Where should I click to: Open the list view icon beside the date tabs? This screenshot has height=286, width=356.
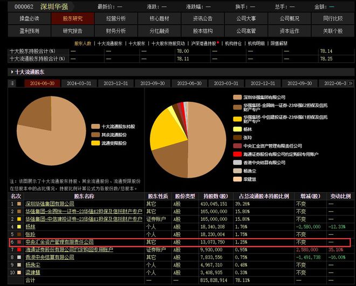12,83
